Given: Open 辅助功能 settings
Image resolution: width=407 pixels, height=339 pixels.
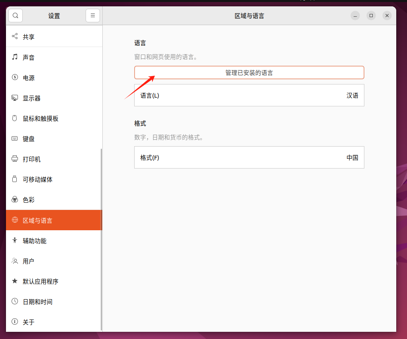Looking at the screenshot, I should click(54, 241).
